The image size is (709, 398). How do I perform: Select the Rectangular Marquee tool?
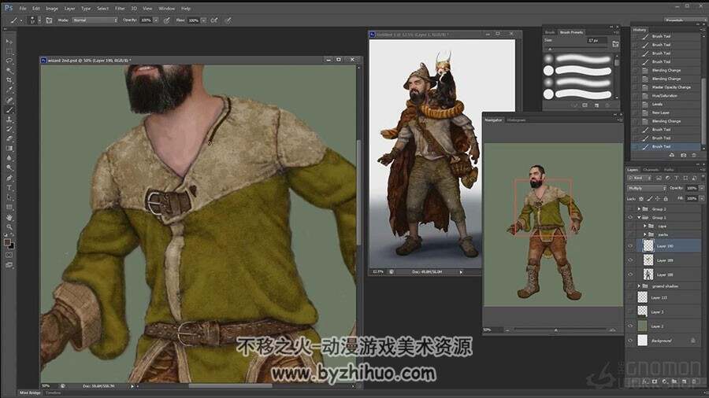point(9,51)
